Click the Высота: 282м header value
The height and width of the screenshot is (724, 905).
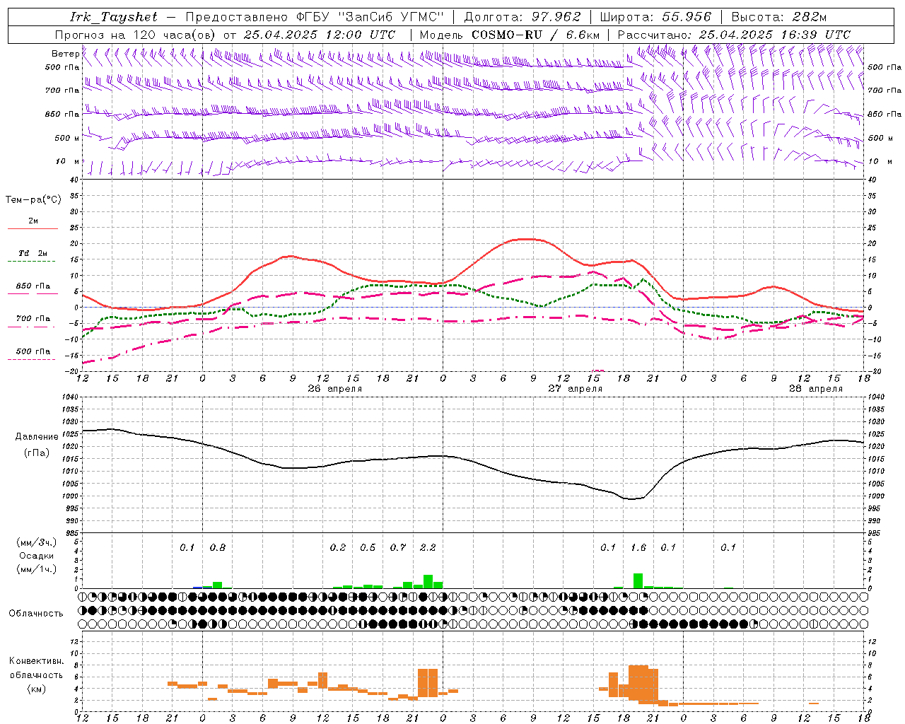[778, 18]
